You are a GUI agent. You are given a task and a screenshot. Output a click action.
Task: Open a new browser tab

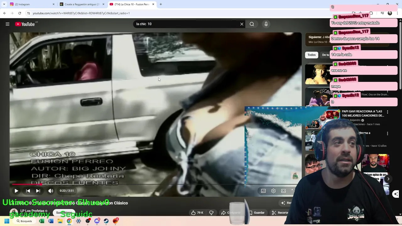[161, 4]
